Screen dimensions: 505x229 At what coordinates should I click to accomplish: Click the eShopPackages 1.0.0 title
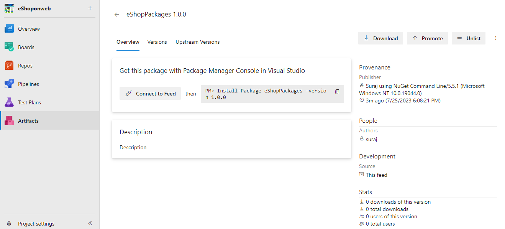click(156, 15)
